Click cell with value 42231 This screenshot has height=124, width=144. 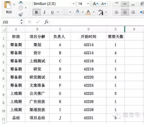click(88, 118)
